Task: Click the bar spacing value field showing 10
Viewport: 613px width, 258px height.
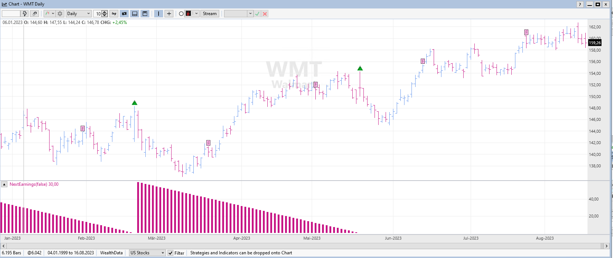Action: (98, 14)
